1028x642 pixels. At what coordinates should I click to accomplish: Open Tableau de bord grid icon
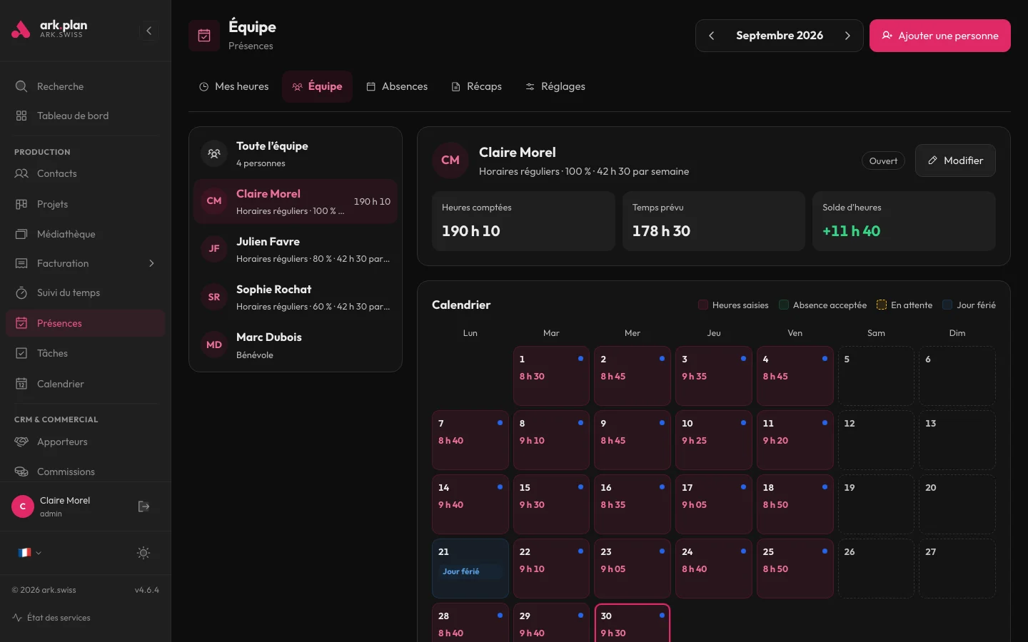[x=21, y=116]
